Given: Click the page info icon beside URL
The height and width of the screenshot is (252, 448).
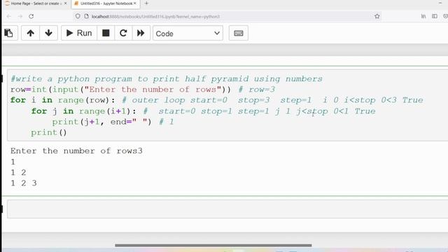Looking at the screenshot, I should tap(86, 16).
